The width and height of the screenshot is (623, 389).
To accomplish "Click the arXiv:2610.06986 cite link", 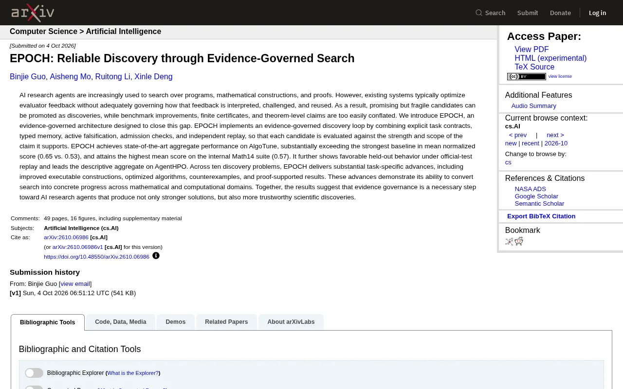I will coord(66,237).
